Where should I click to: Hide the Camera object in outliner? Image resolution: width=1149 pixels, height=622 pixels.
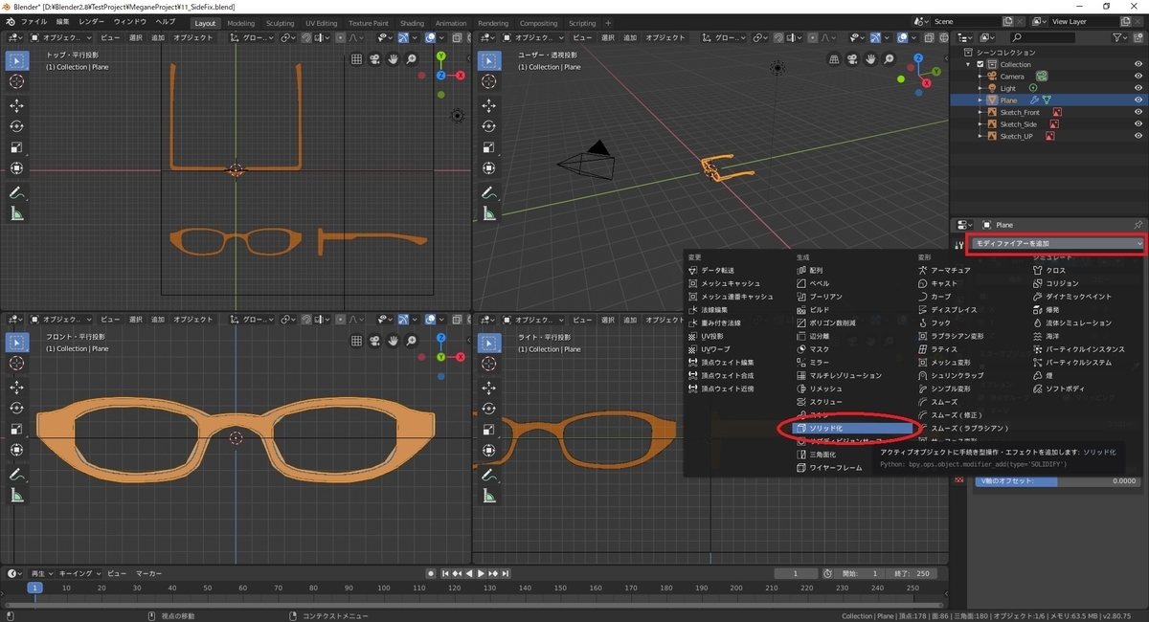tap(1138, 77)
